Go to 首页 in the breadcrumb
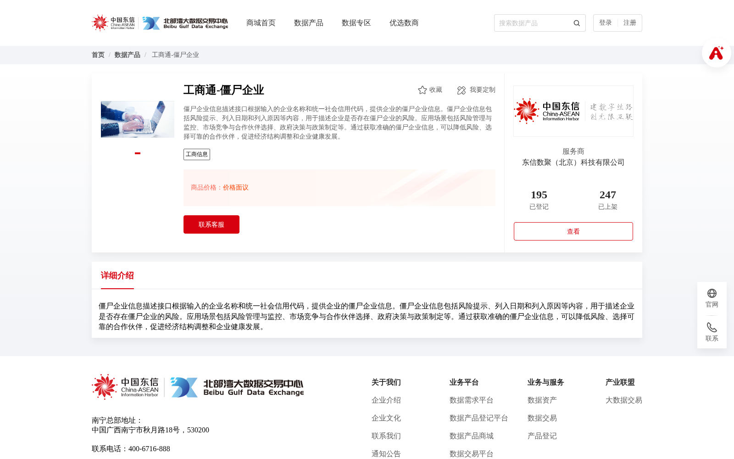Screen dimensions: 734x459 98,55
